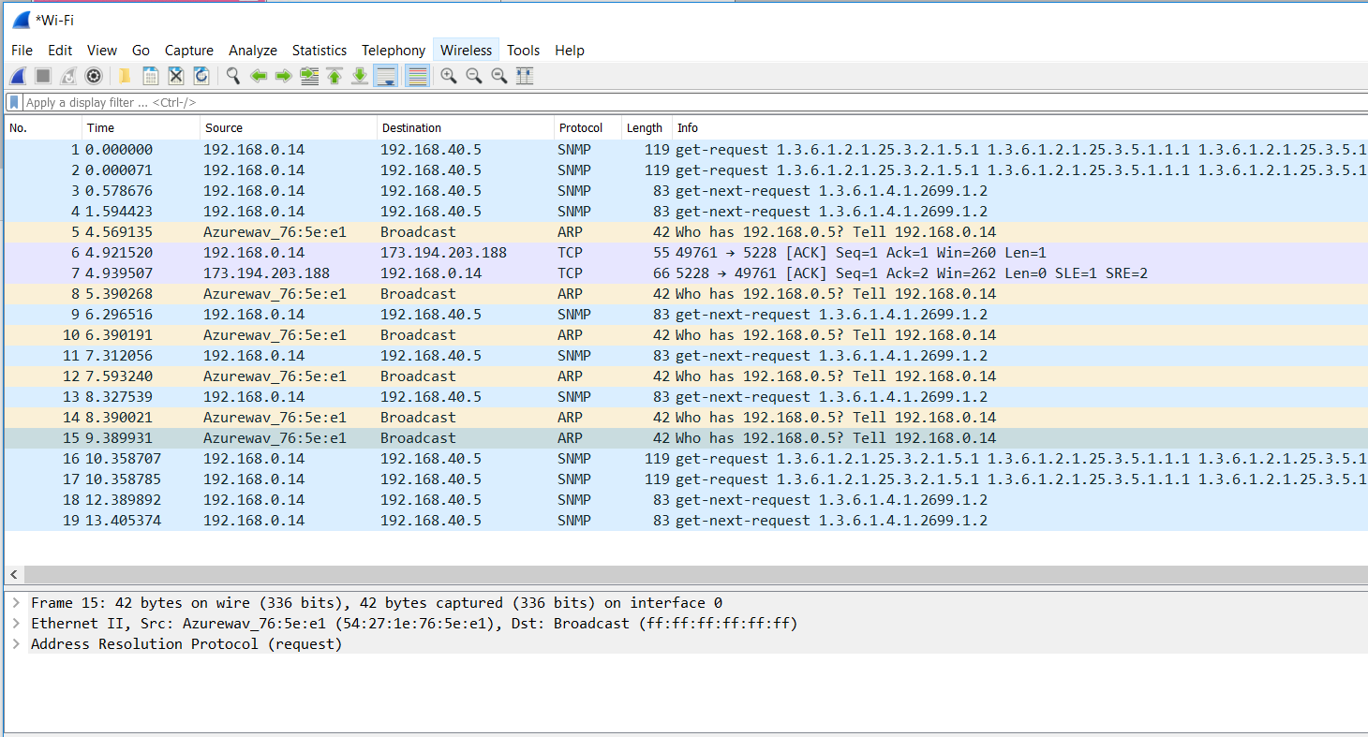Click the resize columns to content icon
The image size is (1368, 737).
525,76
